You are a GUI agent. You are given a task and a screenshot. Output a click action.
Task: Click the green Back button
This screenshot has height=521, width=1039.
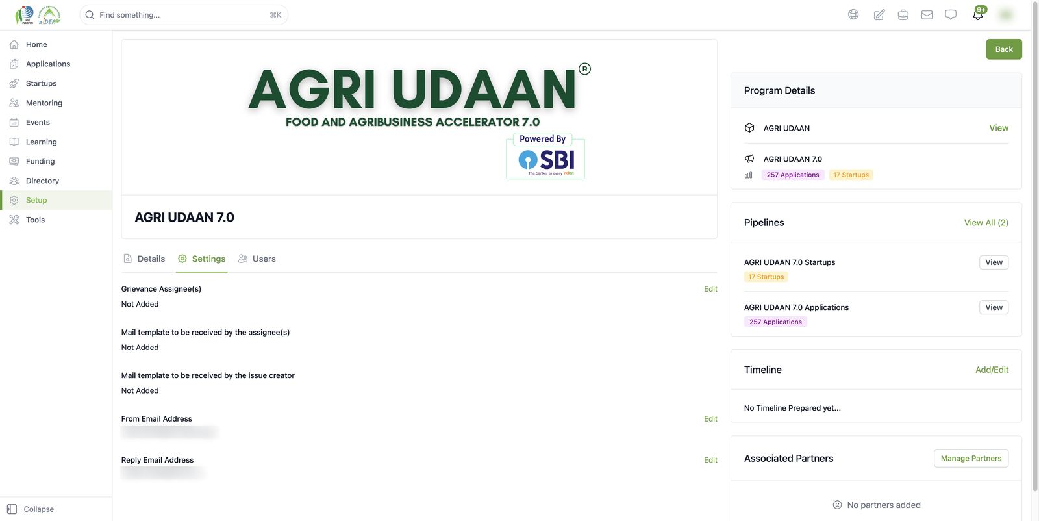(1004, 49)
